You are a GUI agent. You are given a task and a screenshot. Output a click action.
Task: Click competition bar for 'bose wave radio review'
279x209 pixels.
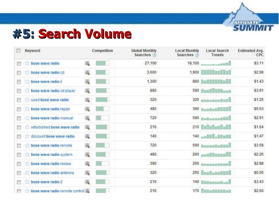[102, 163]
